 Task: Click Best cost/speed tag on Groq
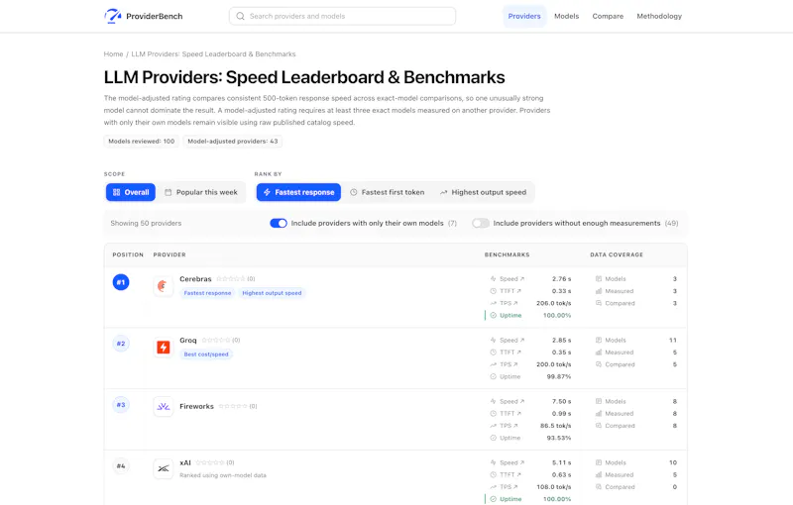pos(206,354)
